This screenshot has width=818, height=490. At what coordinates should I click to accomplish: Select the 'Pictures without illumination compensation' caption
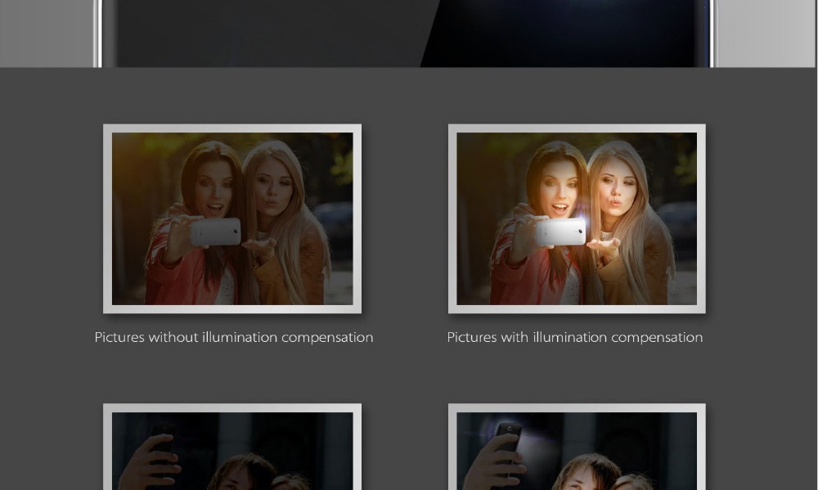click(x=234, y=337)
